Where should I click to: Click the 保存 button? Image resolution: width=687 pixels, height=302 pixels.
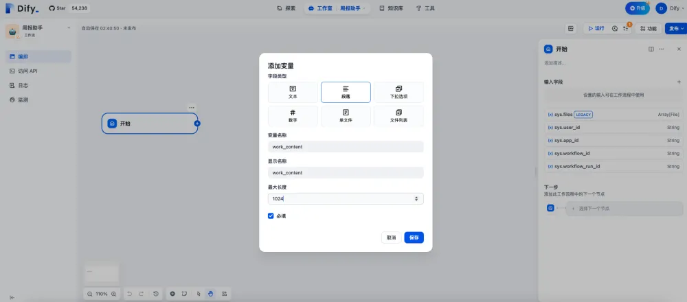click(x=414, y=237)
